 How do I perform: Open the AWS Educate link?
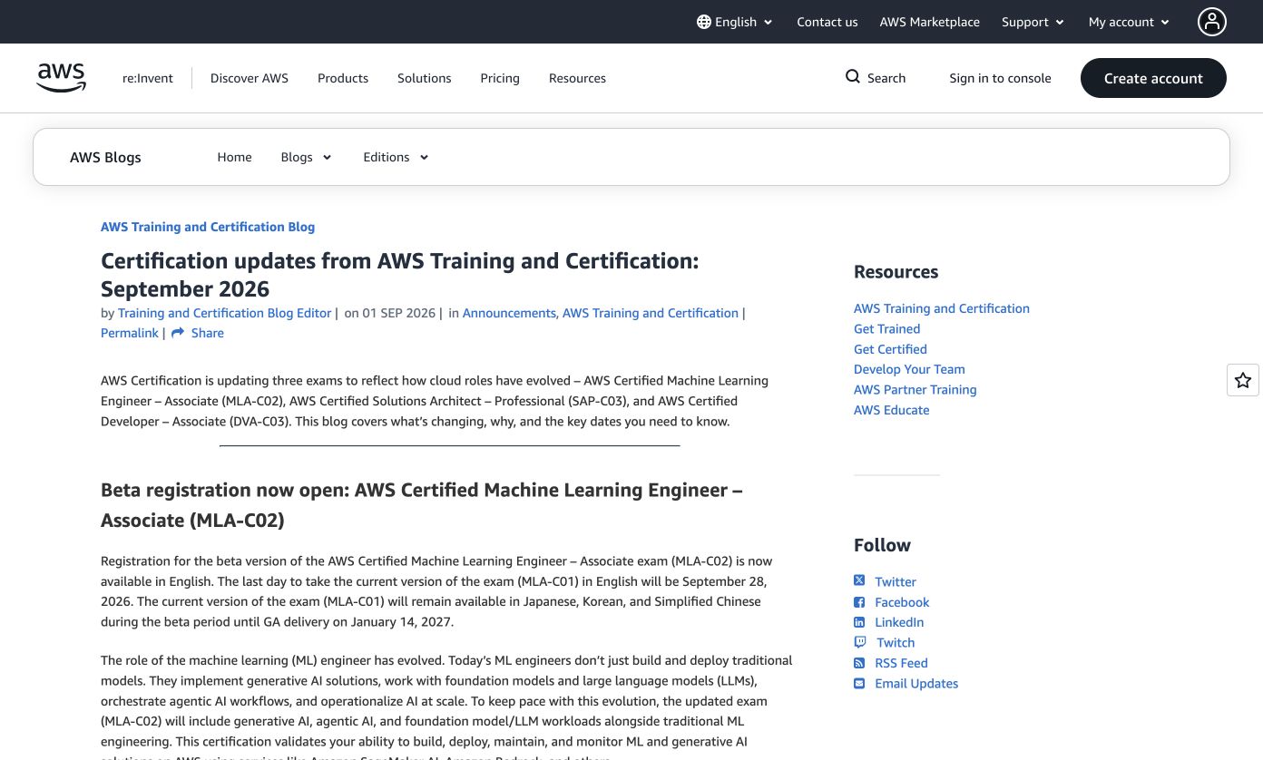tap(891, 410)
